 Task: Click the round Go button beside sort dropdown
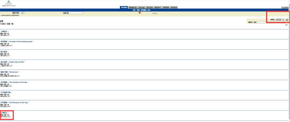287,20
